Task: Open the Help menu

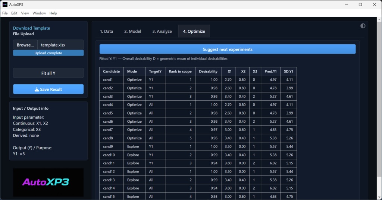Action: pyautogui.click(x=53, y=13)
